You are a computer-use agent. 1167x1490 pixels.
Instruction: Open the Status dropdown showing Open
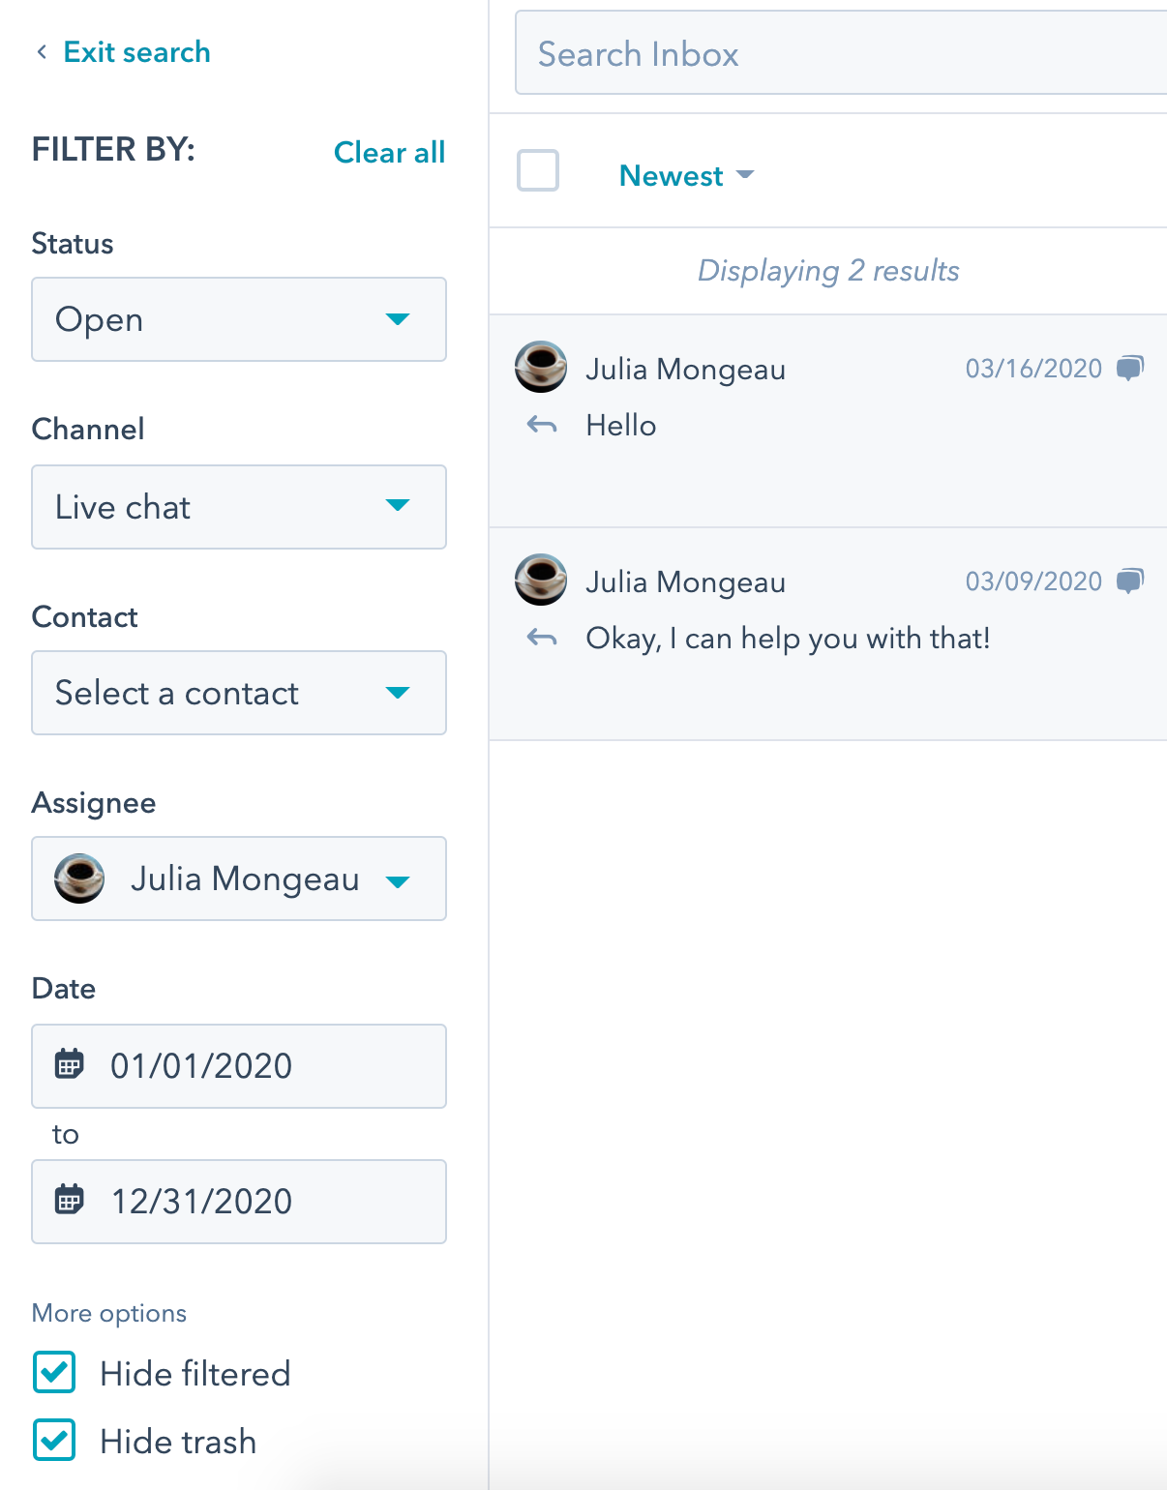239,319
